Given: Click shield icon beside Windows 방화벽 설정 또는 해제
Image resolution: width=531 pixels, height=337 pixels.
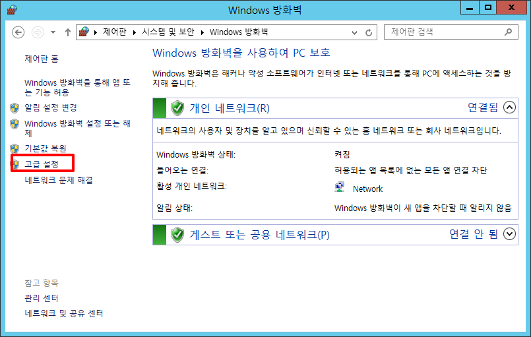Looking at the screenshot, I should [15, 123].
